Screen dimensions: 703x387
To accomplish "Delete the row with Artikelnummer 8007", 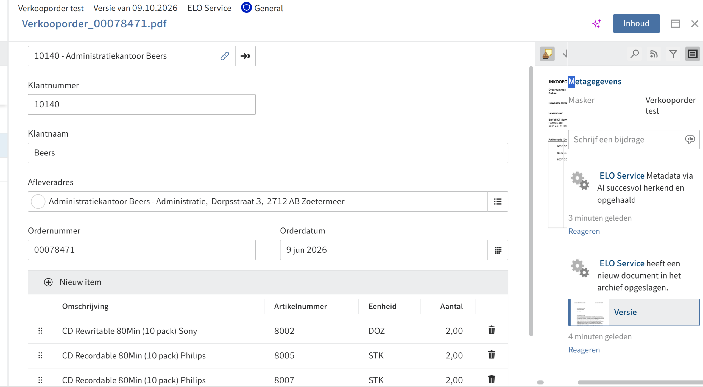I will (x=492, y=379).
